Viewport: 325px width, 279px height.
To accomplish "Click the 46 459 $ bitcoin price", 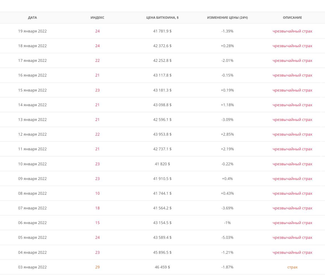I will [x=162, y=267].
